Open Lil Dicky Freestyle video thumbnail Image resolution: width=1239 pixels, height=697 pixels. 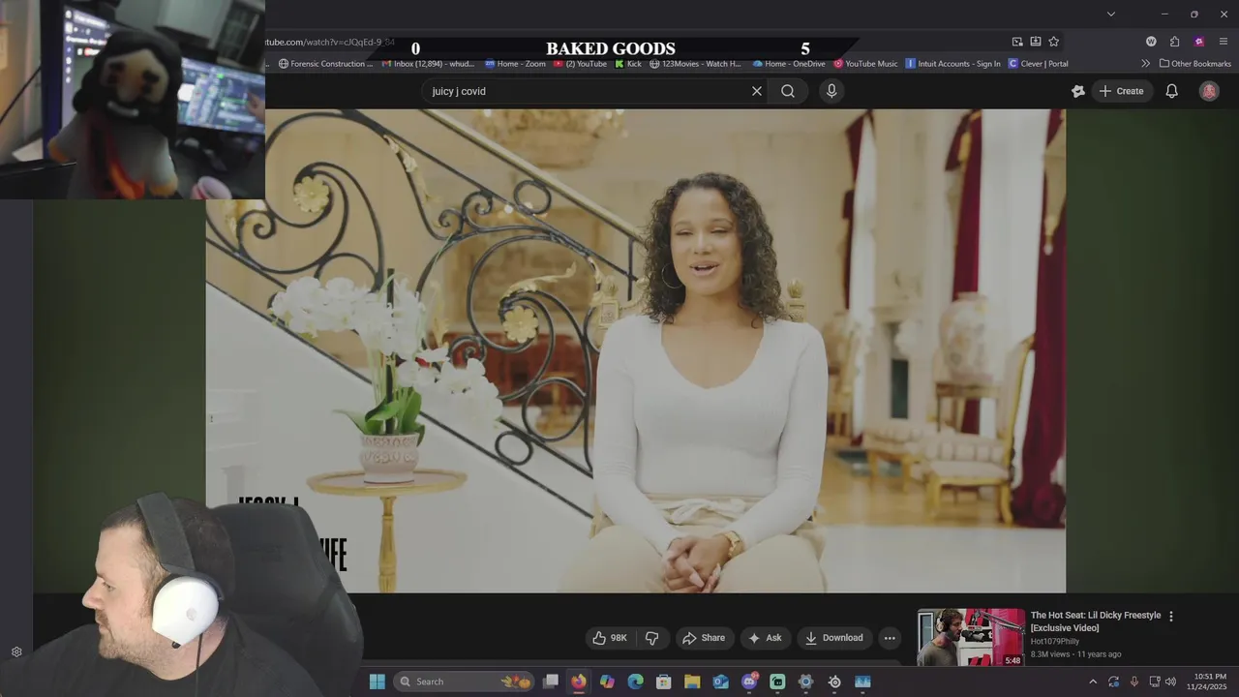[x=971, y=637]
